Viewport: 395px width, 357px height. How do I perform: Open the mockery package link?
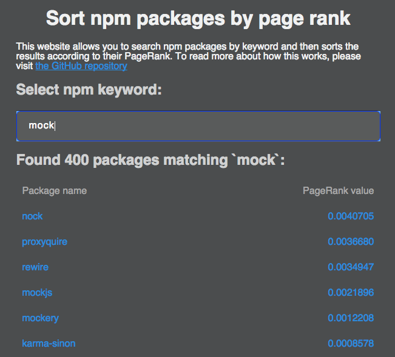pyautogui.click(x=40, y=318)
